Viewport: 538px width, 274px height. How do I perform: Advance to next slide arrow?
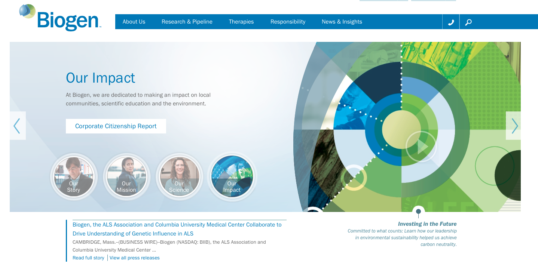coord(514,126)
